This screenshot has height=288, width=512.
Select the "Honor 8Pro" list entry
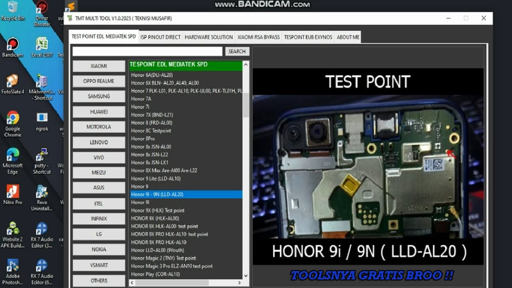143,139
